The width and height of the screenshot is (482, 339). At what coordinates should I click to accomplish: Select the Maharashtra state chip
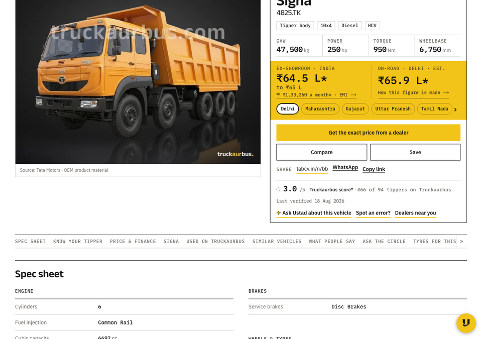pyautogui.click(x=320, y=109)
